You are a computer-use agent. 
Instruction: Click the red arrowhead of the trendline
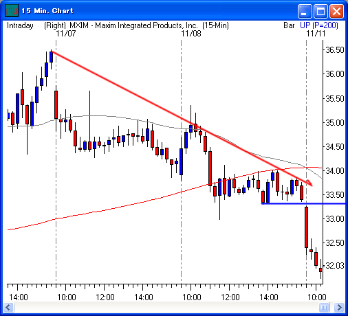pos(309,183)
